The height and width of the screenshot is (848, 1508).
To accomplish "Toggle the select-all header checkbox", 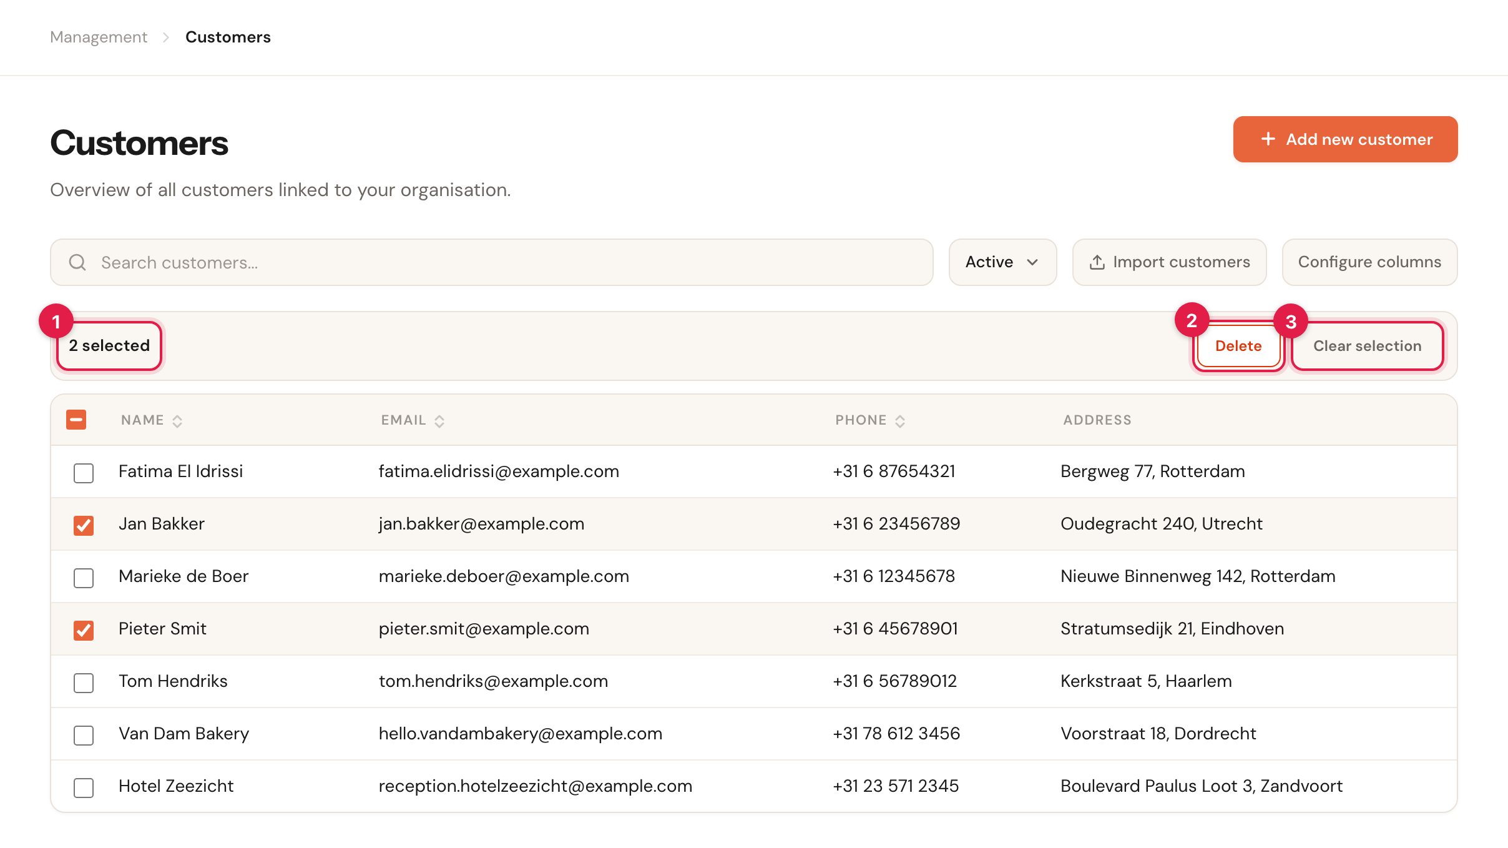I will (x=76, y=420).
